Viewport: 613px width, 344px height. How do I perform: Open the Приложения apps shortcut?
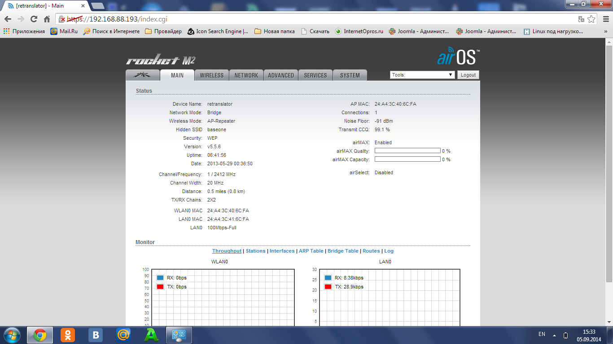24,31
